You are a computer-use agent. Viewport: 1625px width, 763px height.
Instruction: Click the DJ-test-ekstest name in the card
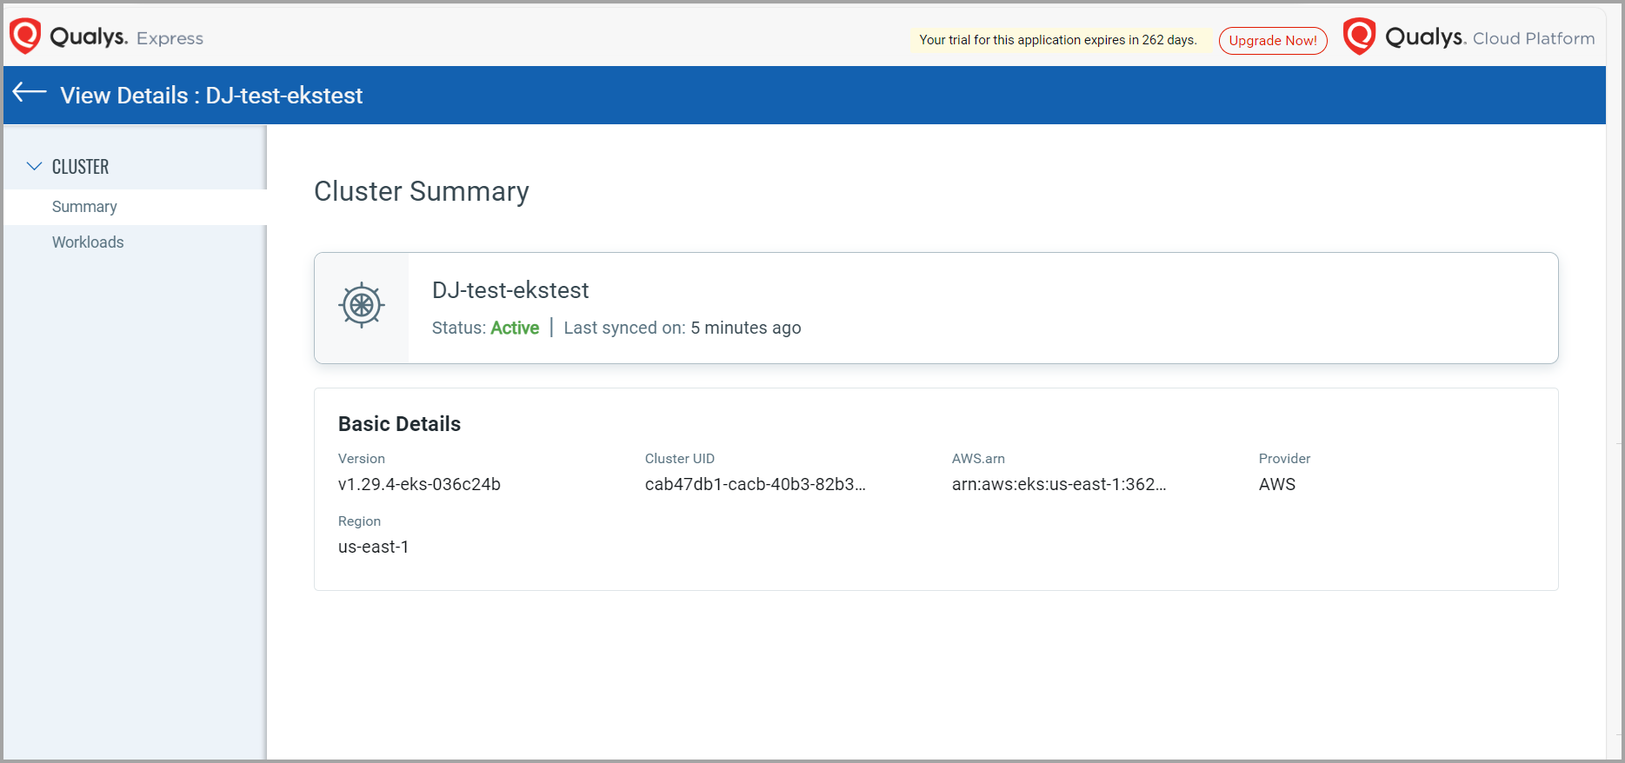pyautogui.click(x=510, y=290)
